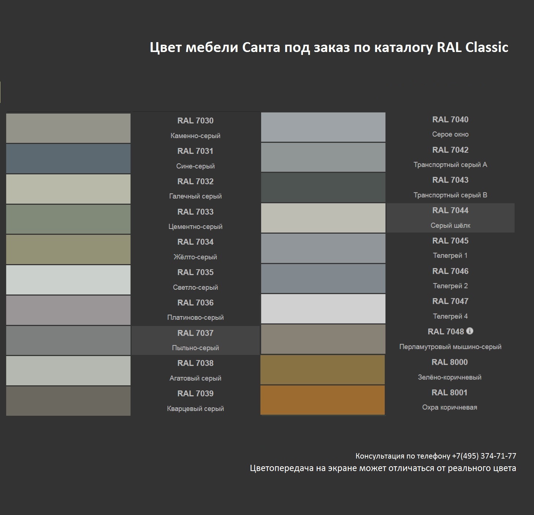Click the 'Телегрей 1' color name
The image size is (534, 515).
(450, 256)
